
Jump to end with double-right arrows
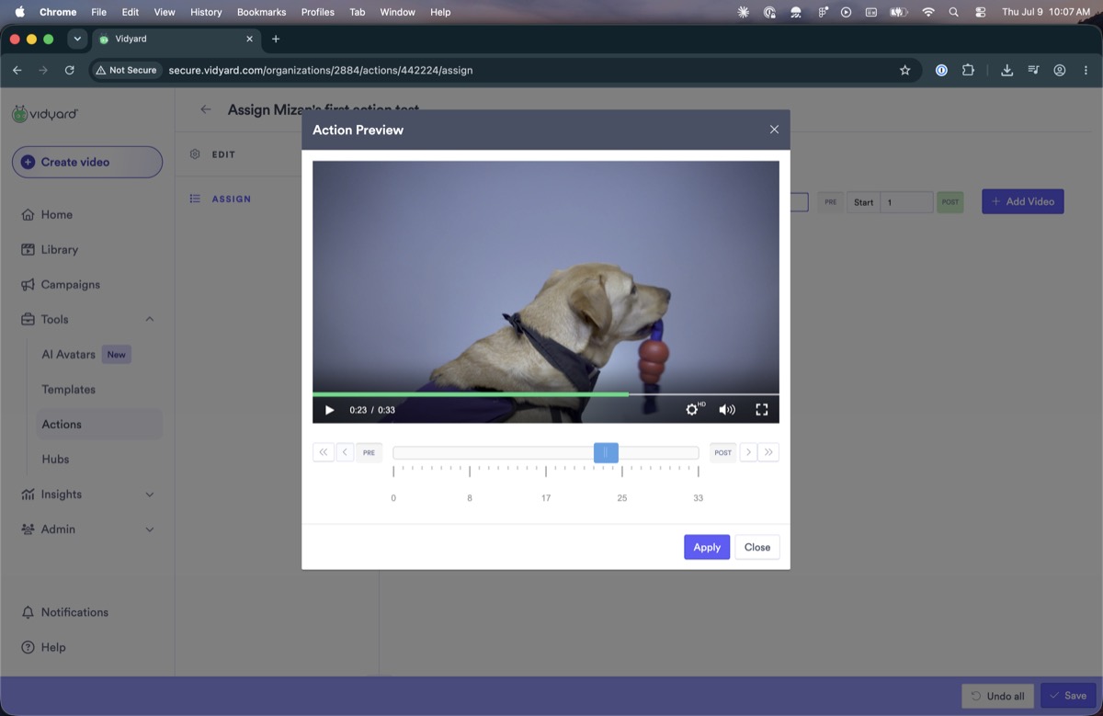pyautogui.click(x=769, y=452)
